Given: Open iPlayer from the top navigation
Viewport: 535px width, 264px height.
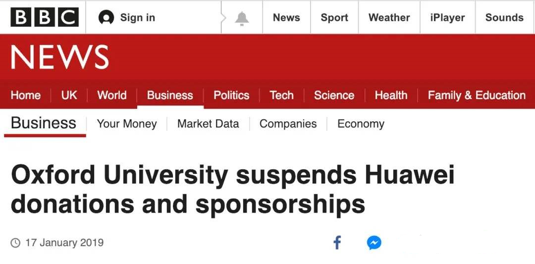Looking at the screenshot, I should pos(447,17).
